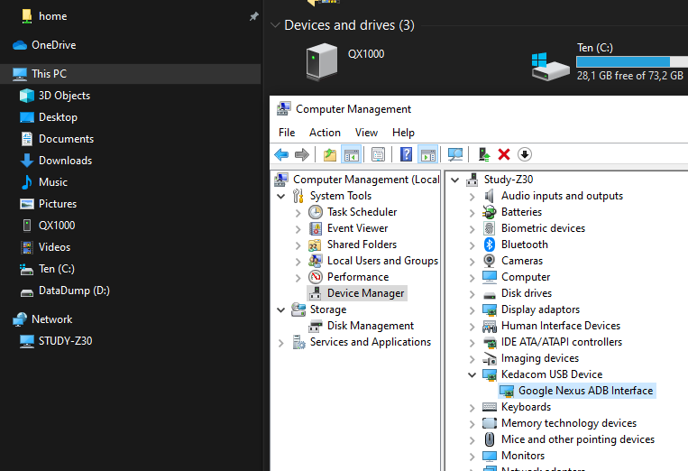Open the File menu in Computer Management
The image size is (688, 471).
coord(287,133)
